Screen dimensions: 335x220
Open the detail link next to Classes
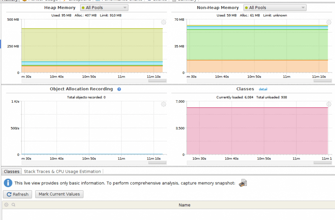pos(263,89)
